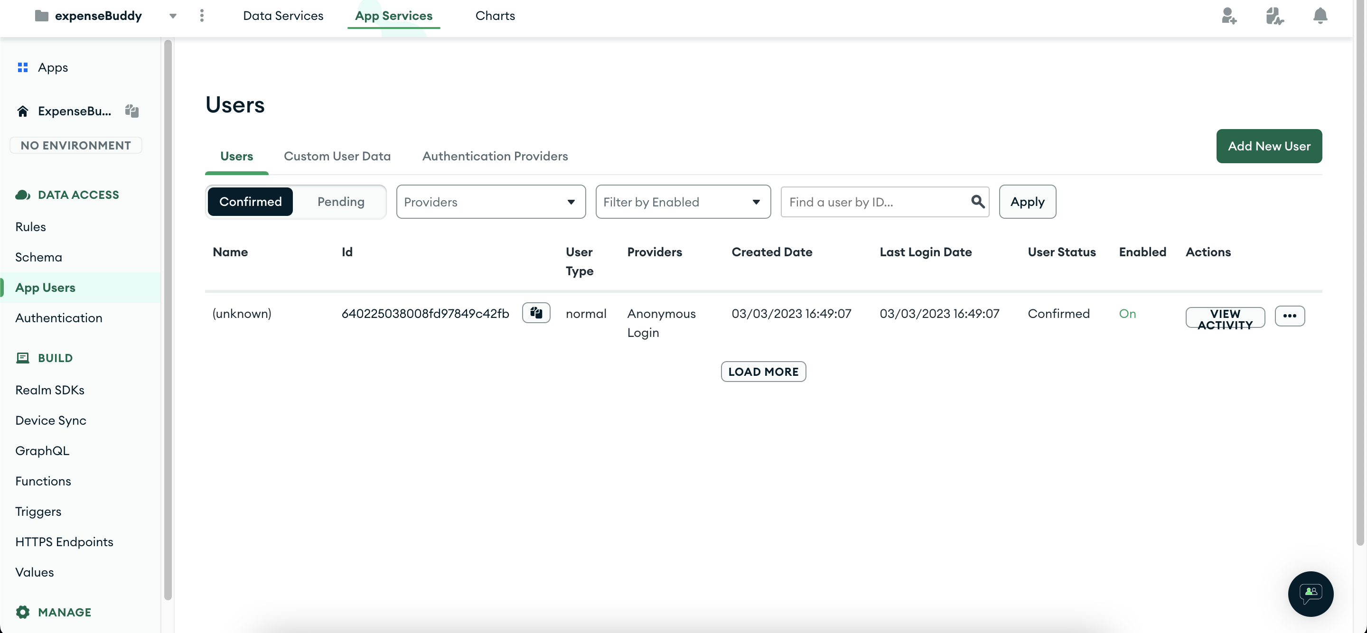Open Realm SDKs
1367x633 pixels.
click(x=50, y=390)
